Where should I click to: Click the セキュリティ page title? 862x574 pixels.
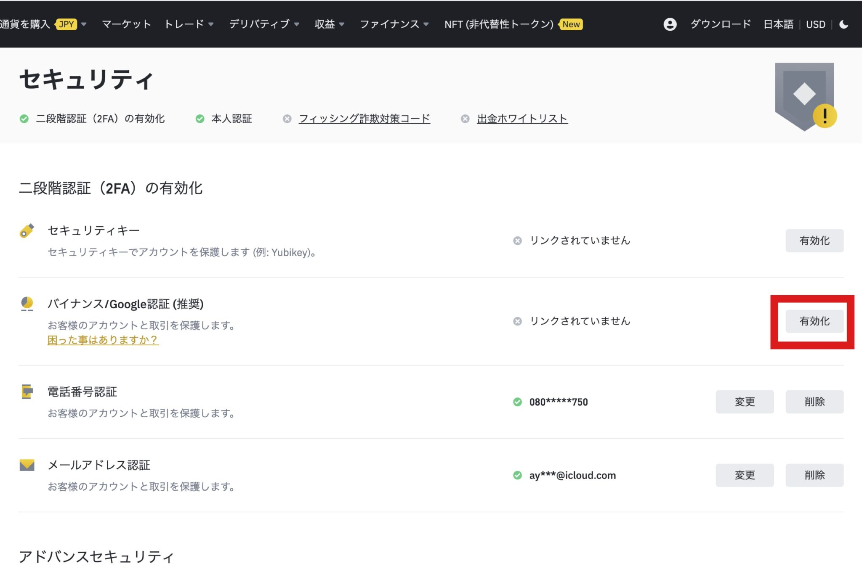coord(87,79)
